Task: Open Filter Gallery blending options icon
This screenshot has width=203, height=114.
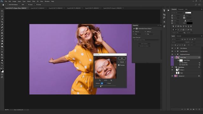Action: click(x=200, y=63)
